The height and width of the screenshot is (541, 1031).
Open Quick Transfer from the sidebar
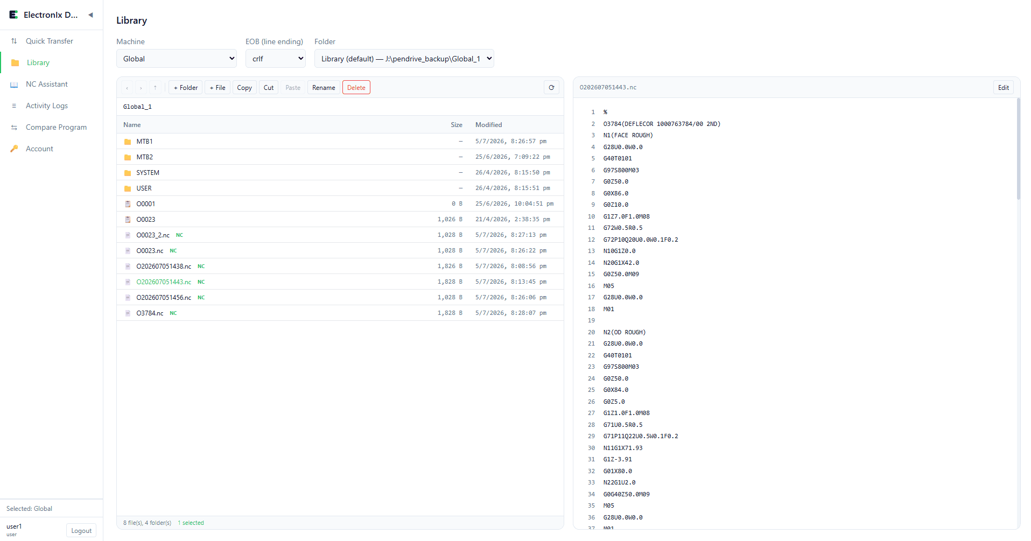coord(49,41)
